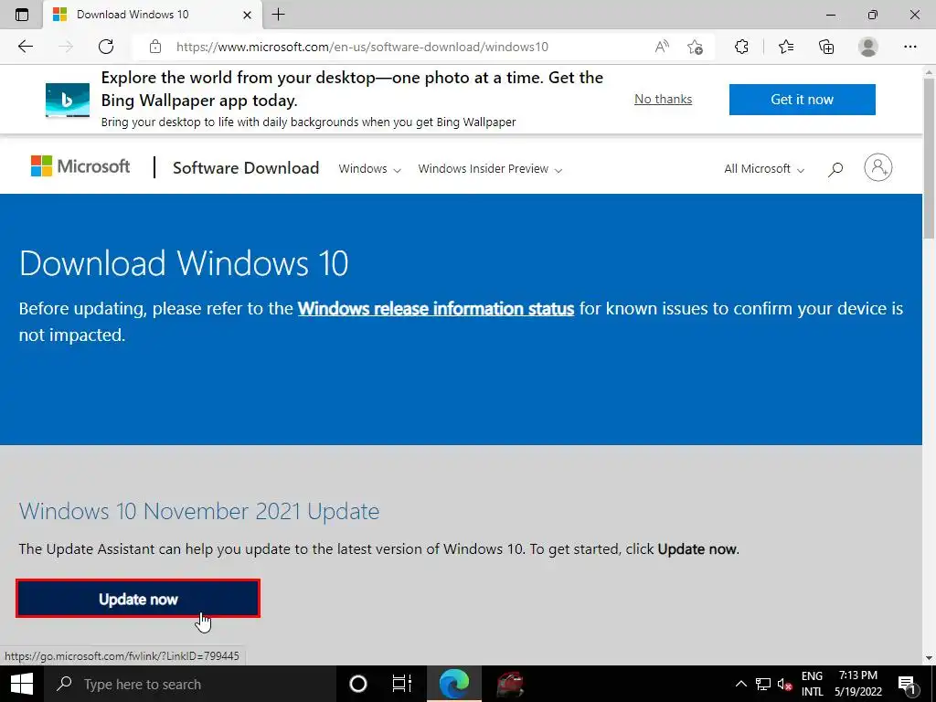Open the Collections icon
Screen dimensions: 936x702
click(x=826, y=47)
